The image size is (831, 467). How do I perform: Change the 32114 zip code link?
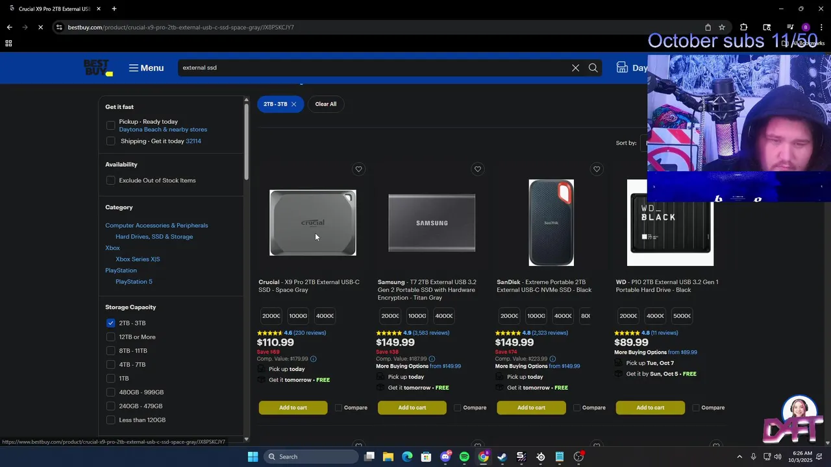[193, 141]
